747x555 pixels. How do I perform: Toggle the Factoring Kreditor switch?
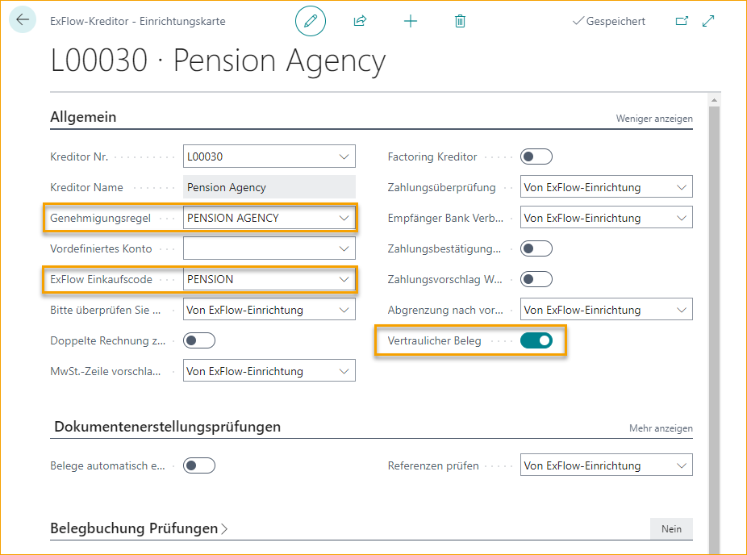tap(536, 156)
